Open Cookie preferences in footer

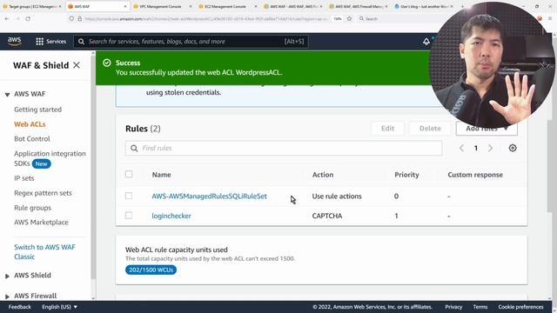pos(520,307)
